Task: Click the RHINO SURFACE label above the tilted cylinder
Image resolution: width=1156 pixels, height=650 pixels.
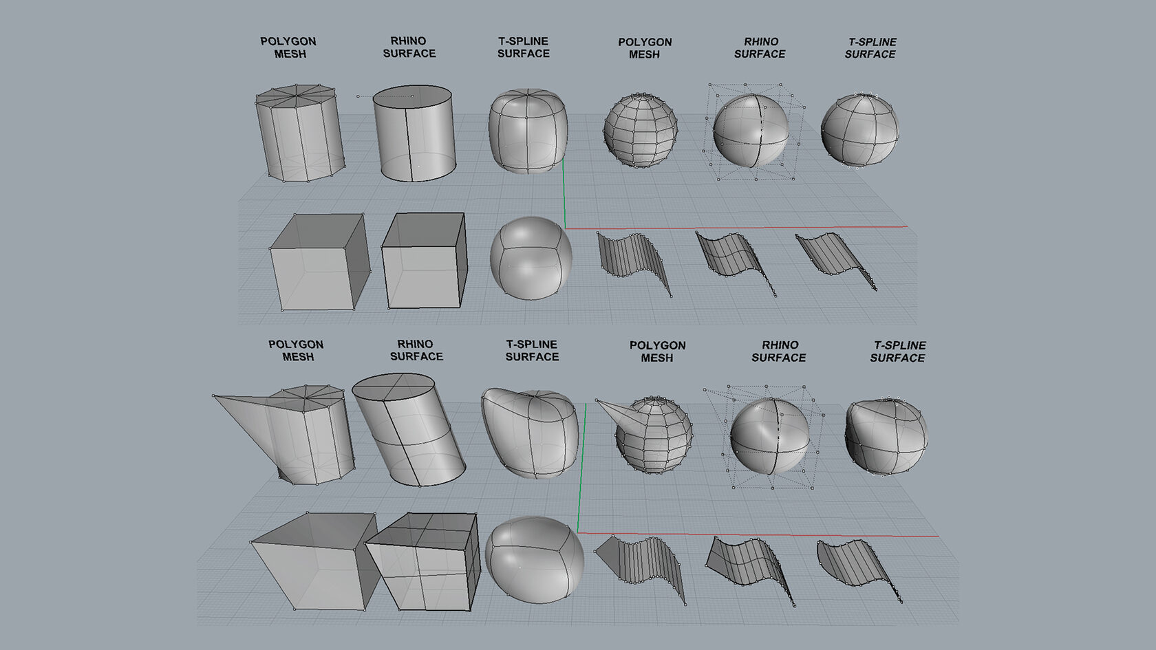Action: click(x=416, y=350)
